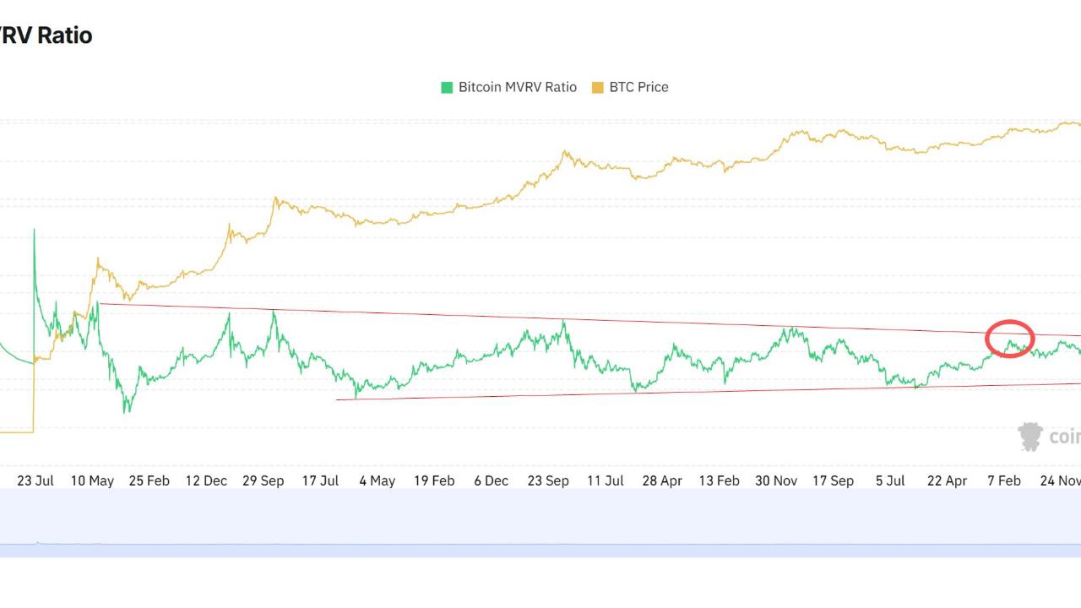Click the MVRV Ratio chart title

pyautogui.click(x=46, y=35)
